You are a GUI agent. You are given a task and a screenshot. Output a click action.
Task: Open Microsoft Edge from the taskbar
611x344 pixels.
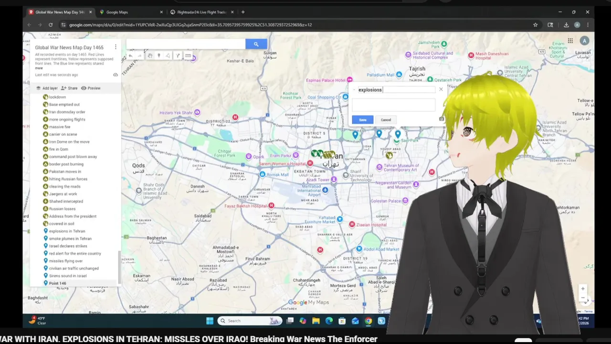pos(329,321)
